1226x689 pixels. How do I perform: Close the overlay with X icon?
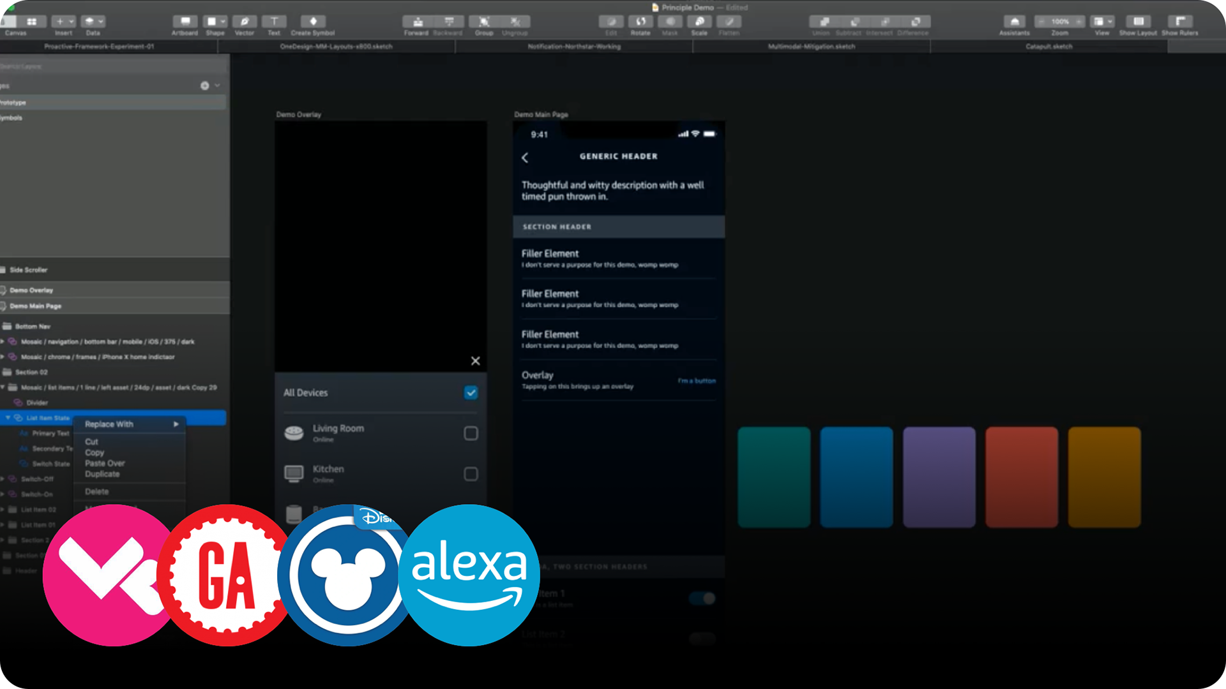click(476, 361)
